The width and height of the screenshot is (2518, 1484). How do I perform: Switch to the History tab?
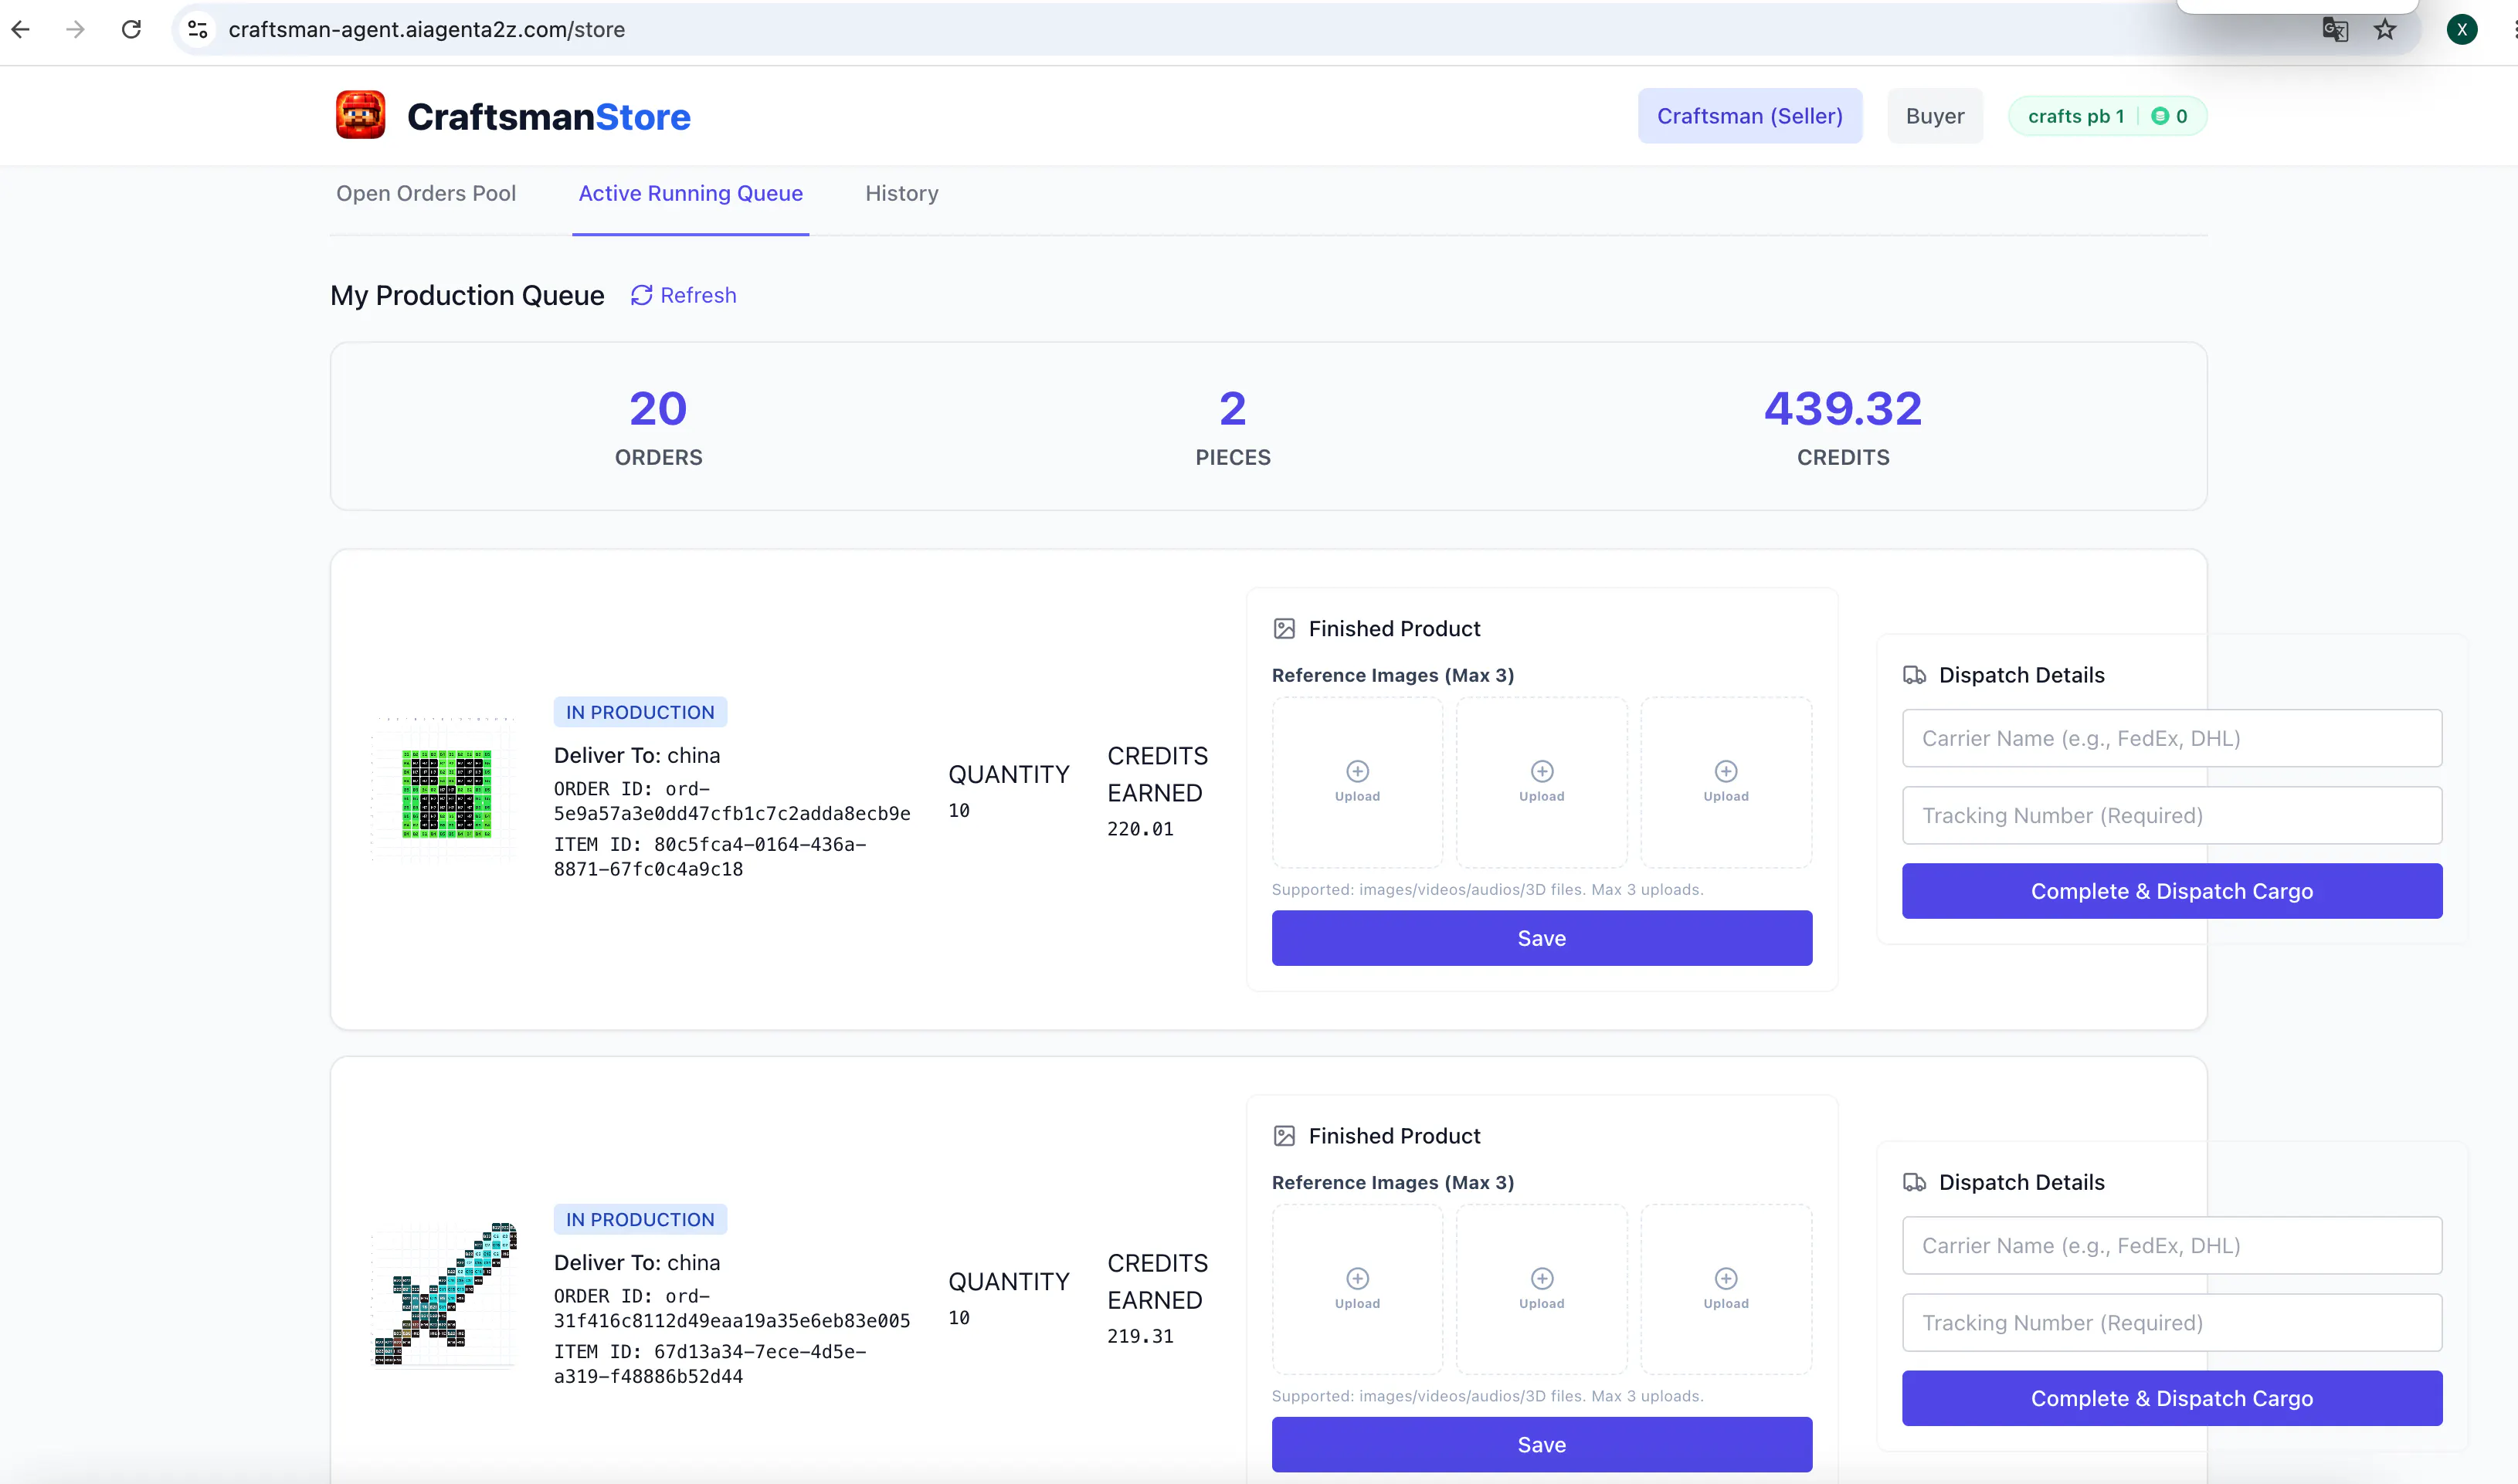point(901,193)
